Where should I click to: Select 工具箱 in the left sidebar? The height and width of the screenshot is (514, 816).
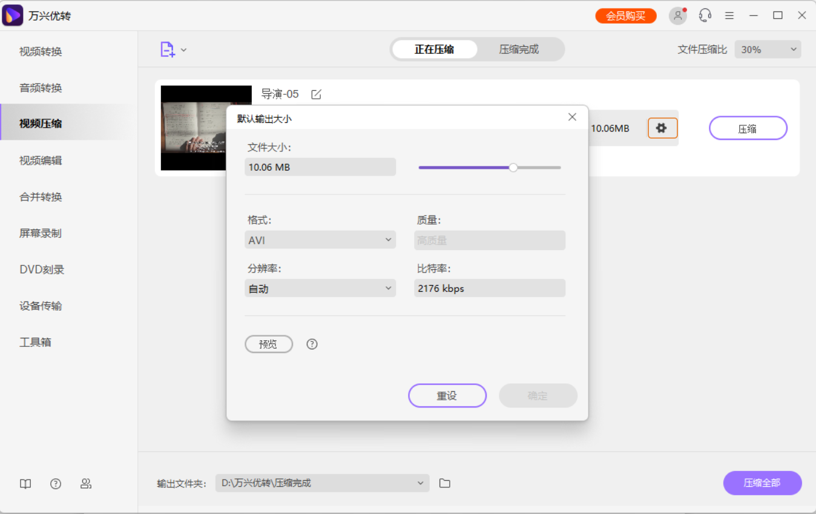point(36,342)
